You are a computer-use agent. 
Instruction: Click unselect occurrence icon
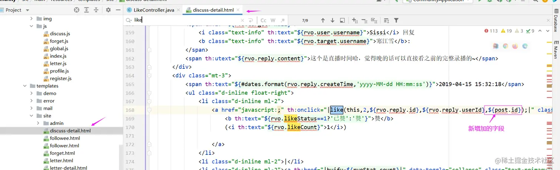(x=364, y=20)
